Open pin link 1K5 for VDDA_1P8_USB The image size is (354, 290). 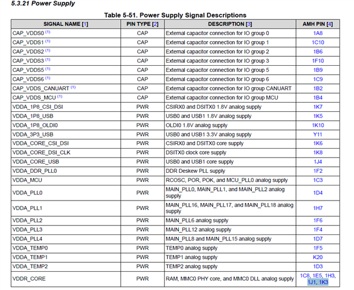point(318,116)
